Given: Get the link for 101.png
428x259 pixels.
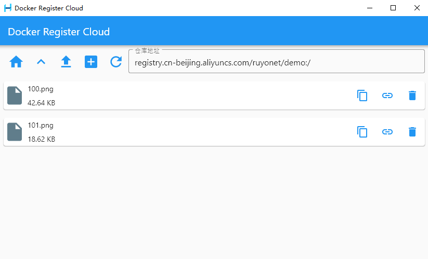Looking at the screenshot, I should 387,132.
